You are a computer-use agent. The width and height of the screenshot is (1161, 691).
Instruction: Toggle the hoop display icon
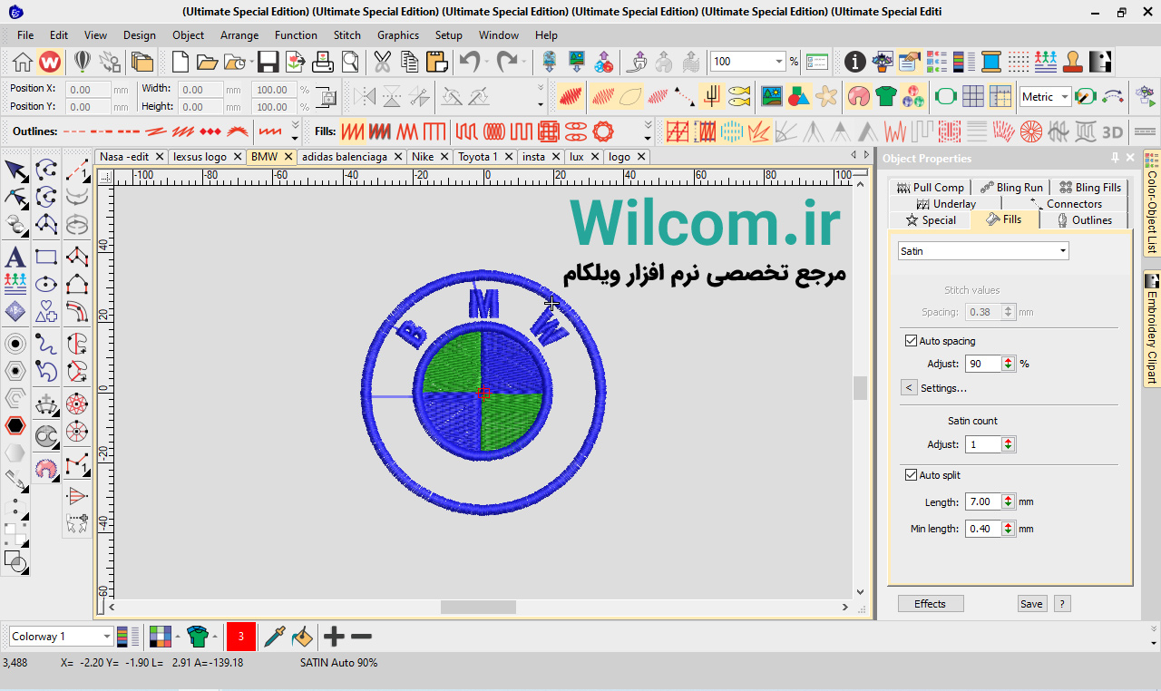[945, 95]
